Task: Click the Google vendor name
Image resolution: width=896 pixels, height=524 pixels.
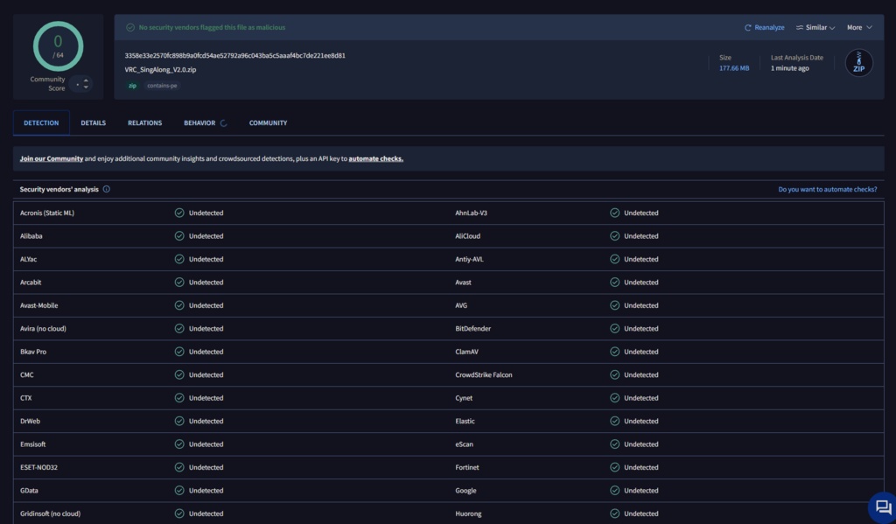Action: [x=465, y=490]
